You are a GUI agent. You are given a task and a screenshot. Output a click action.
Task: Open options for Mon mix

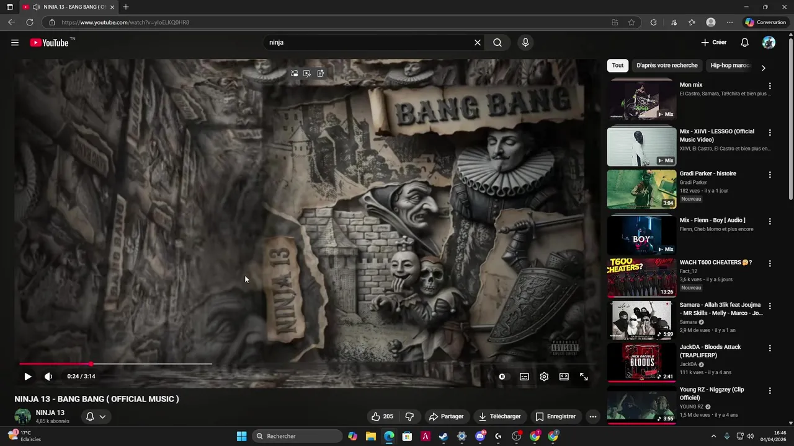[770, 86]
